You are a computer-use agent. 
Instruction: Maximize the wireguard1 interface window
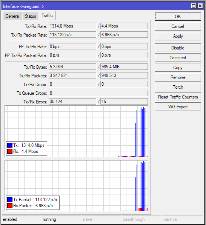(194, 6)
